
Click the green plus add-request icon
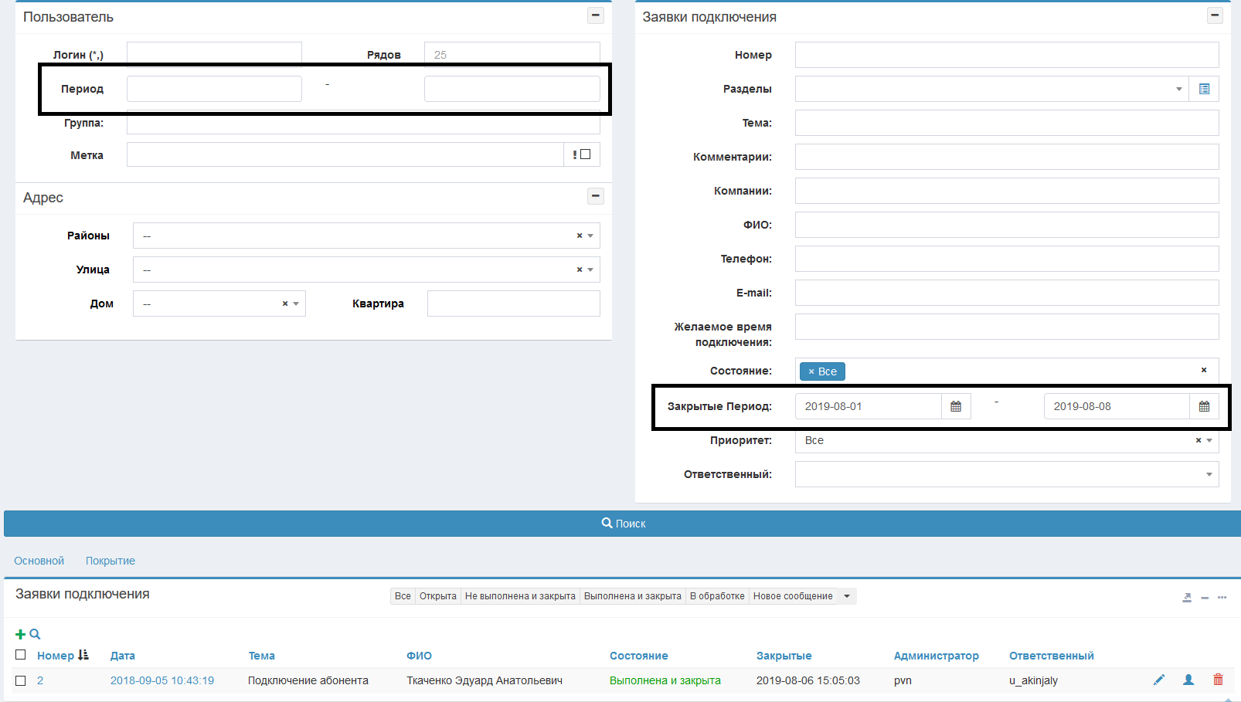20,634
